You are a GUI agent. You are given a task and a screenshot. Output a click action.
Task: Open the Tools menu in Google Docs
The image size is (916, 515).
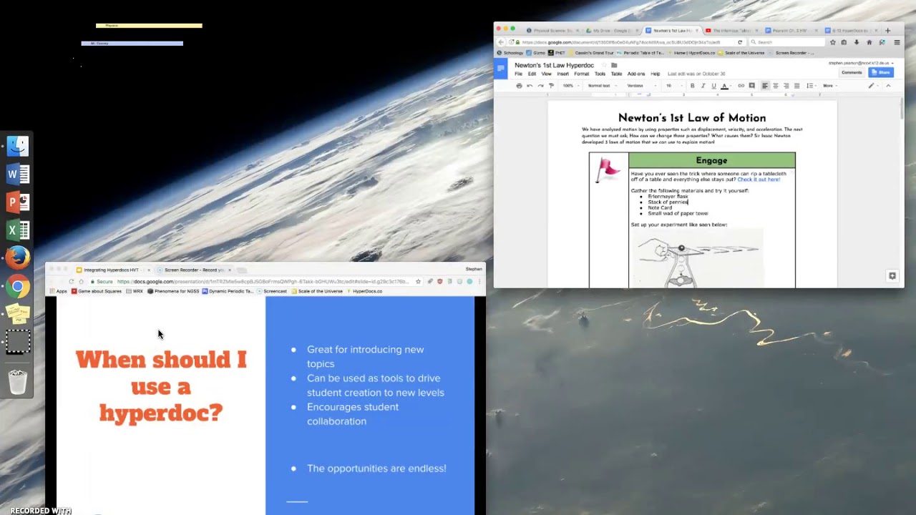coord(600,74)
